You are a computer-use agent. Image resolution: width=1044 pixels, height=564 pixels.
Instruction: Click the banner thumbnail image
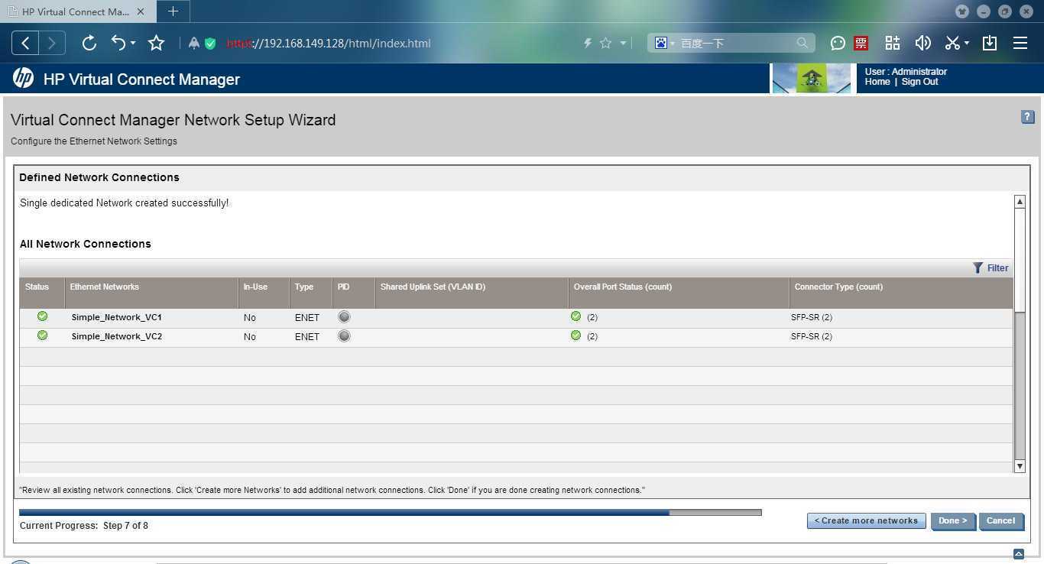tap(812, 79)
